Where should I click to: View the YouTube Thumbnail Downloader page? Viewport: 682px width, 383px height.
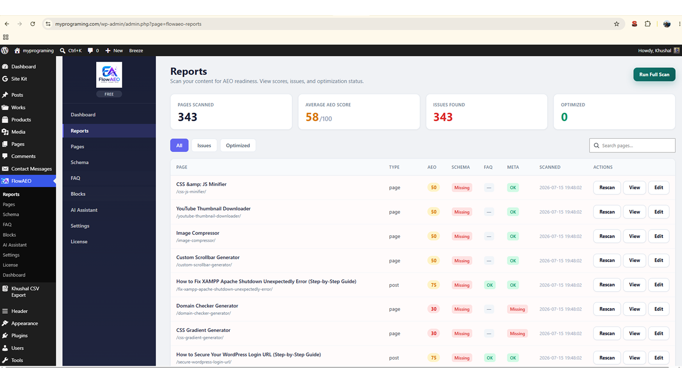634,212
